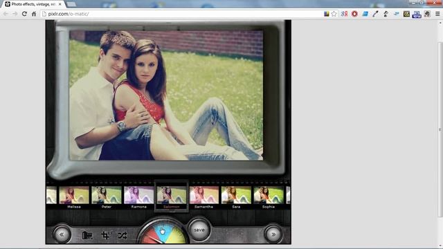Apply the Samantha effect thumbnail
Image resolution: width=443 pixels, height=249 pixels.
coord(204,195)
